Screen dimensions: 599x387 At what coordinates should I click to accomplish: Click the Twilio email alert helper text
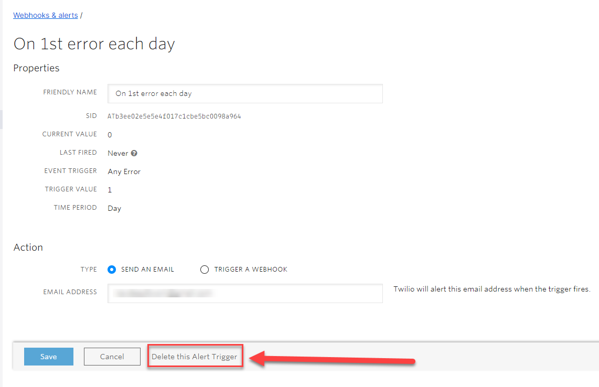(491, 289)
